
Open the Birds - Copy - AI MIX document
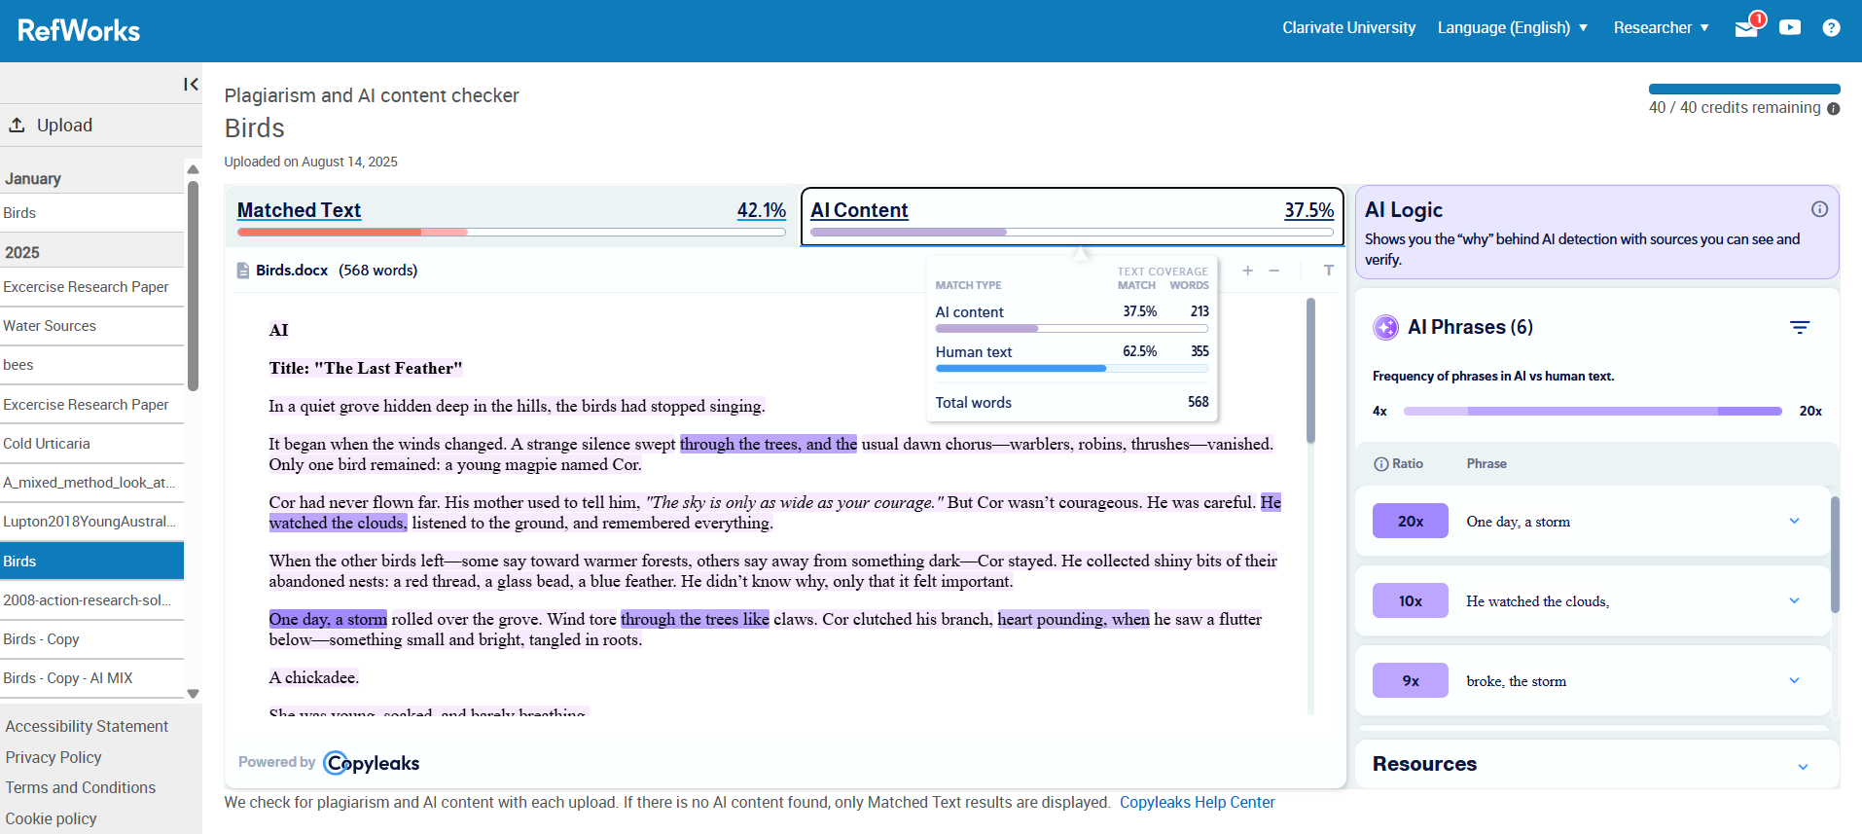[91, 678]
